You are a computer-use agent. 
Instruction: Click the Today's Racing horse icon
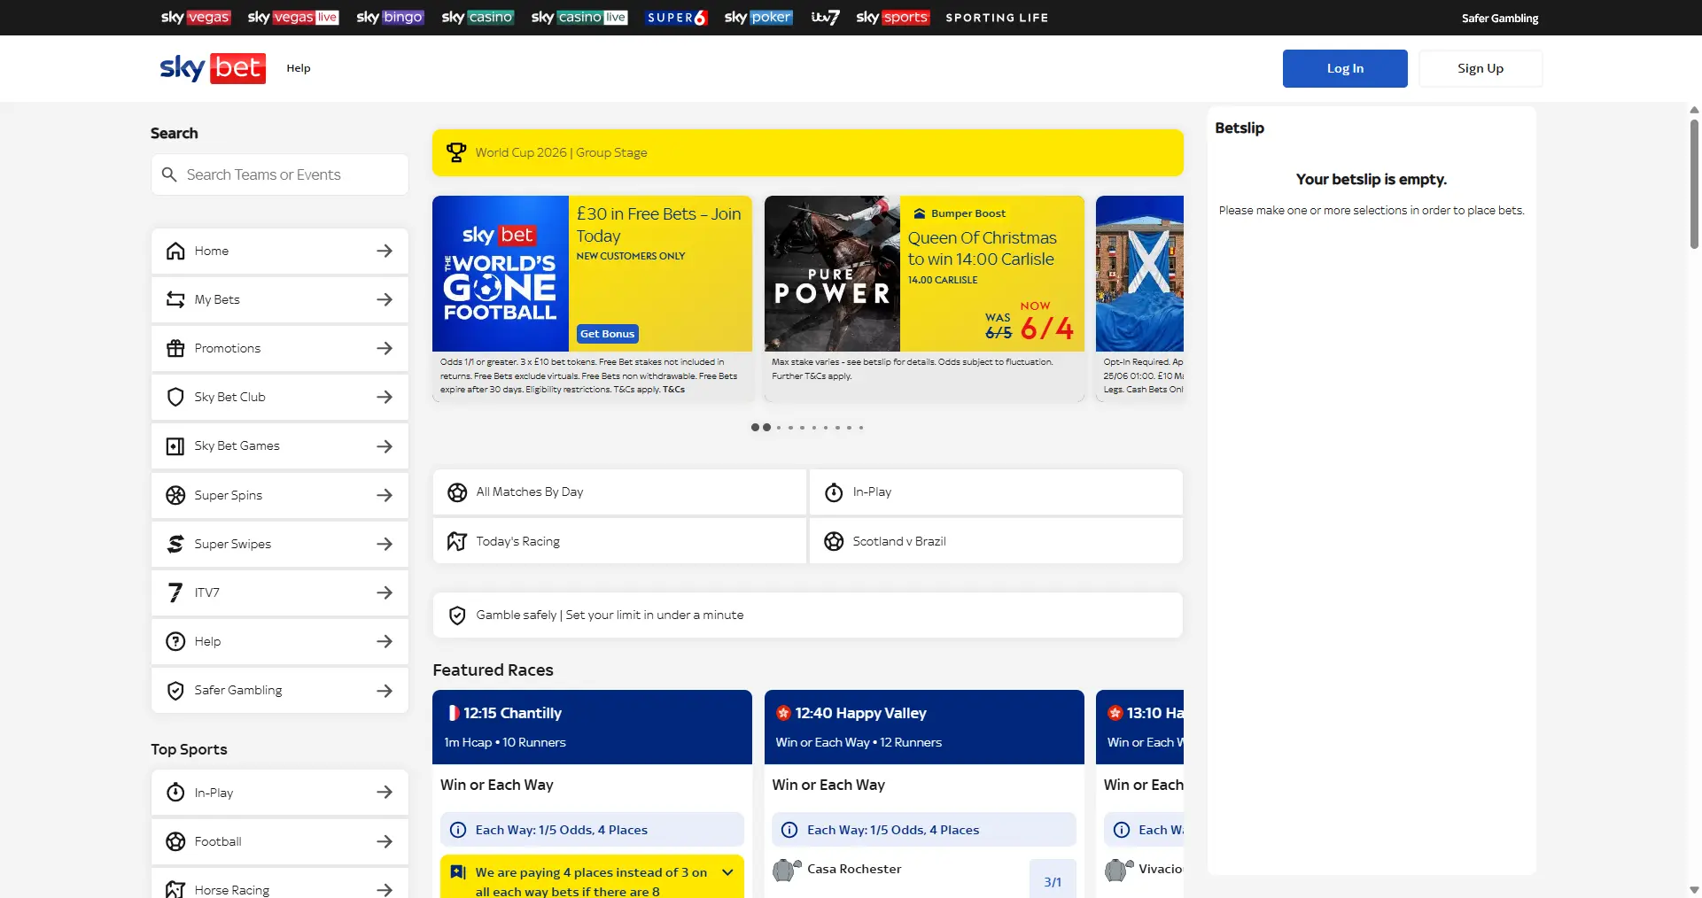pos(457,541)
